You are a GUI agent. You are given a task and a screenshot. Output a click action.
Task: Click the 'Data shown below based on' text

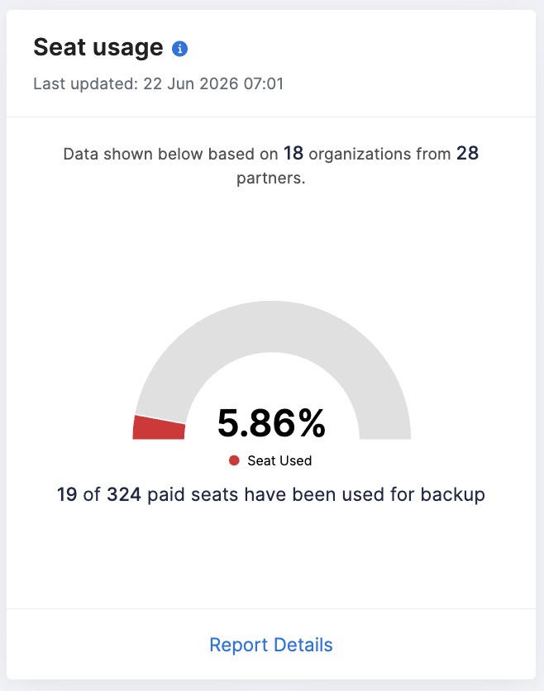click(170, 154)
